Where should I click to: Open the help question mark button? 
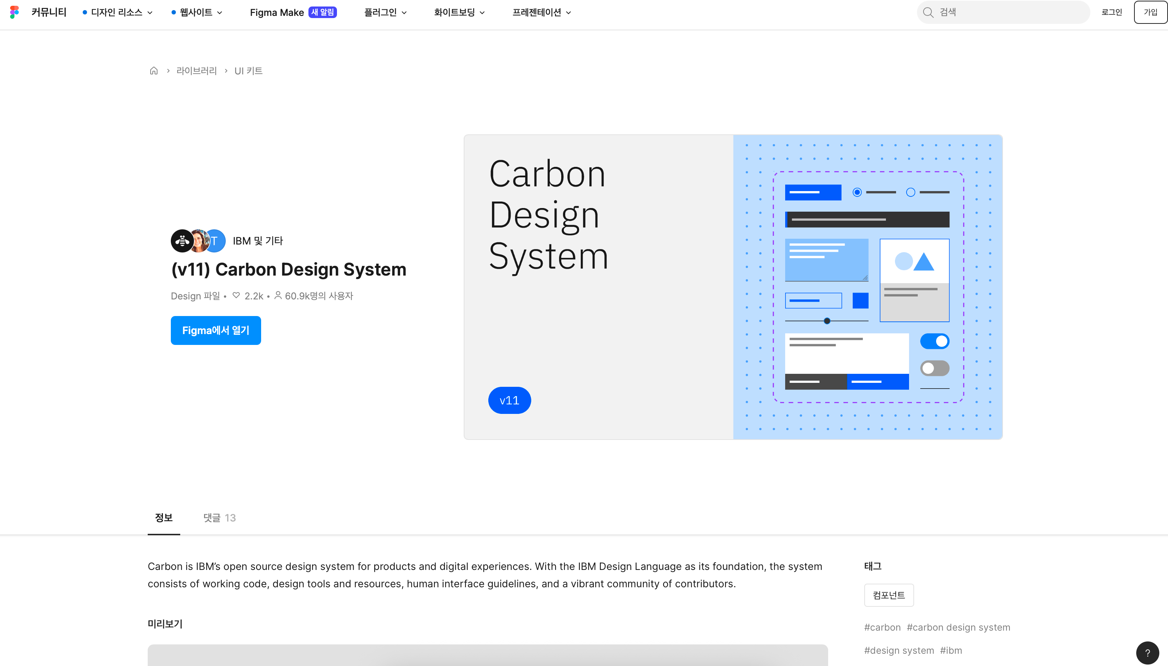pos(1147,653)
